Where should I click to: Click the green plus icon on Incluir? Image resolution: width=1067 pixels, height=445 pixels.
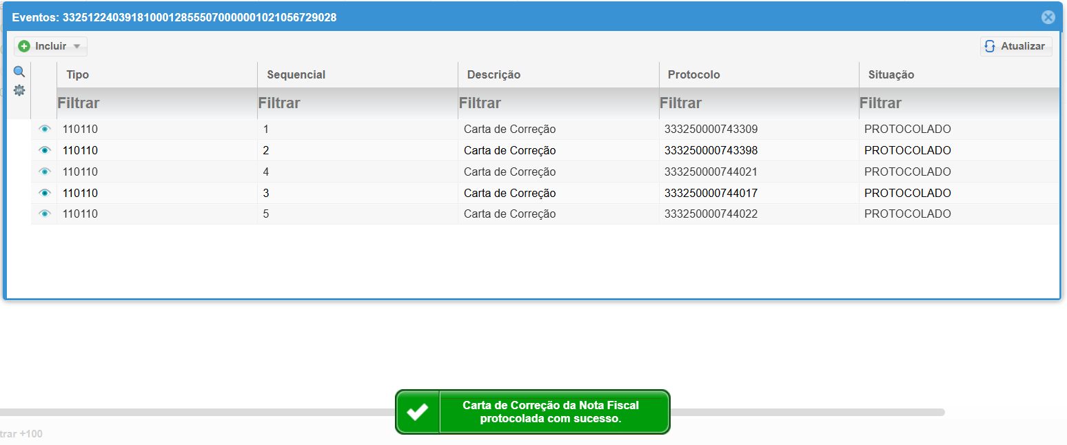coord(24,46)
